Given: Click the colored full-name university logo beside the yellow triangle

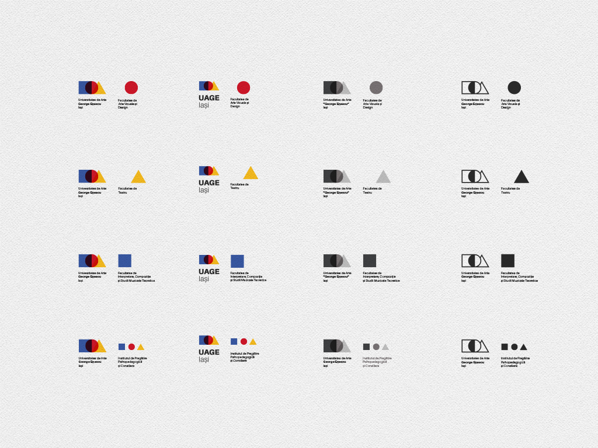Looking at the screenshot, I should coord(92,176).
